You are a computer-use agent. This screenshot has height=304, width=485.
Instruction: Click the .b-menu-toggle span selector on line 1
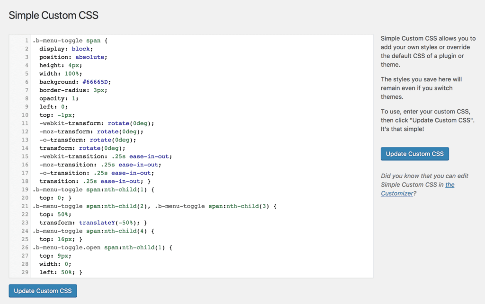(x=66, y=40)
